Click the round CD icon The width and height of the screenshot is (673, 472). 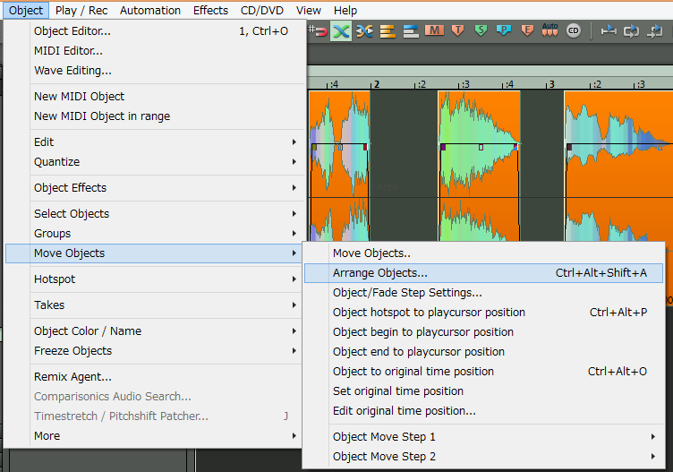(x=574, y=30)
